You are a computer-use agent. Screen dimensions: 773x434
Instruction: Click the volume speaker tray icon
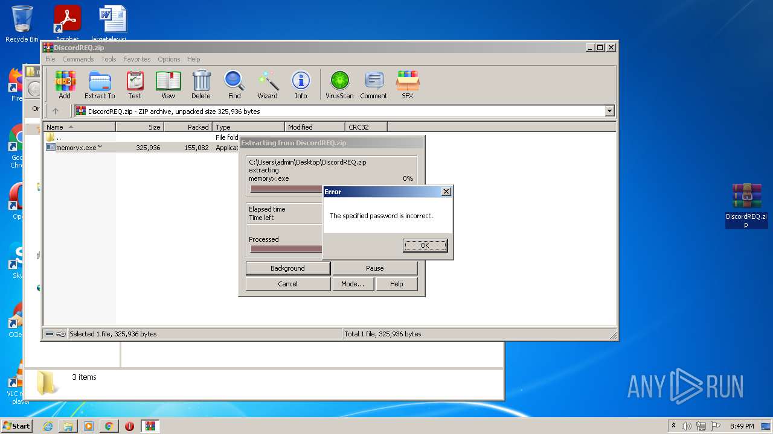point(687,426)
